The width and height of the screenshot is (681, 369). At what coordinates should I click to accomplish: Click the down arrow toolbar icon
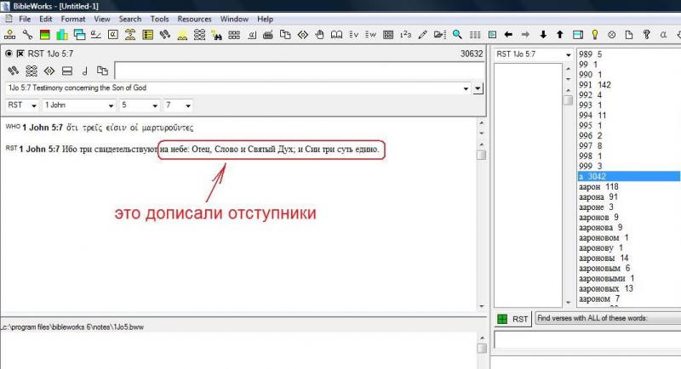tap(542, 35)
